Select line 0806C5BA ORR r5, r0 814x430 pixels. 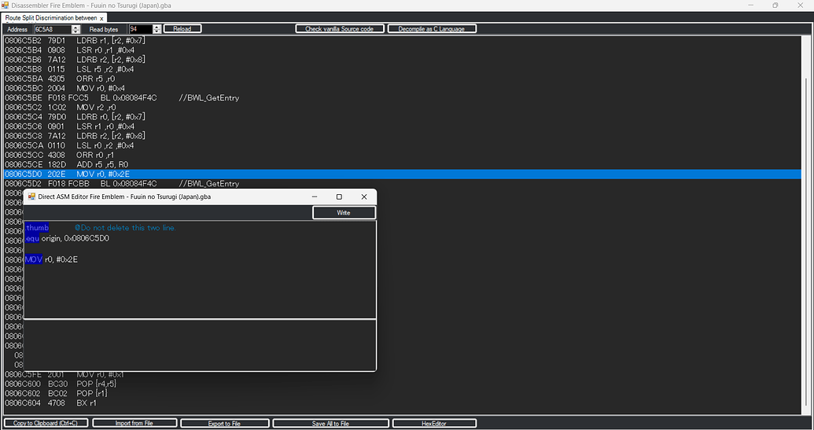coord(403,79)
